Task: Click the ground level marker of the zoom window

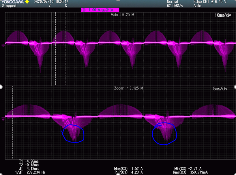Action: point(3,119)
